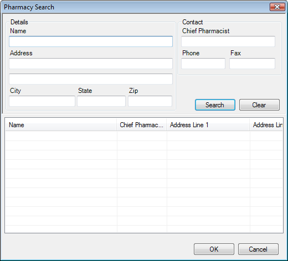Click the partially visible Address Line 2 header
The width and height of the screenshot is (288, 261).
[266, 125]
